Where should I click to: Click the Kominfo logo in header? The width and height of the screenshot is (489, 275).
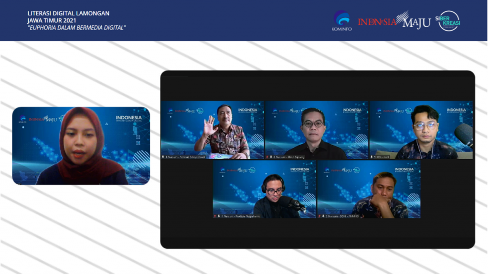(x=341, y=21)
